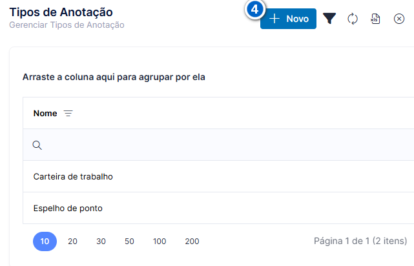Open the Nome column filter menu icon

pyautogui.click(x=68, y=113)
